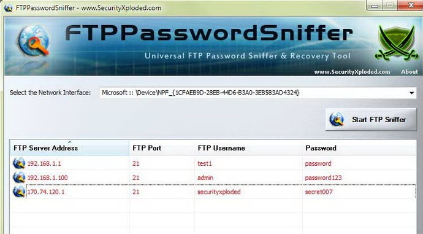Sort by FTP Server Address column
This screenshot has width=423, height=234.
(x=70, y=148)
